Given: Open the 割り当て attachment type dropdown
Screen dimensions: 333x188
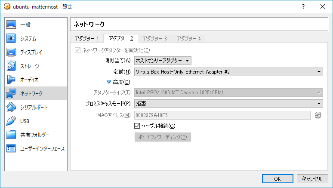Looking at the screenshot, I should [x=163, y=61].
